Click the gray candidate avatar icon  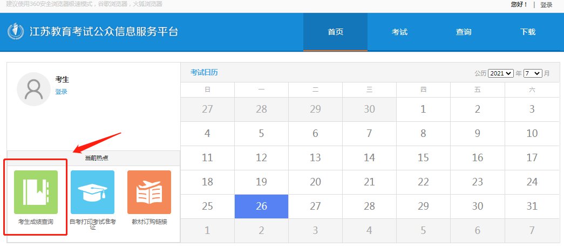33,88
